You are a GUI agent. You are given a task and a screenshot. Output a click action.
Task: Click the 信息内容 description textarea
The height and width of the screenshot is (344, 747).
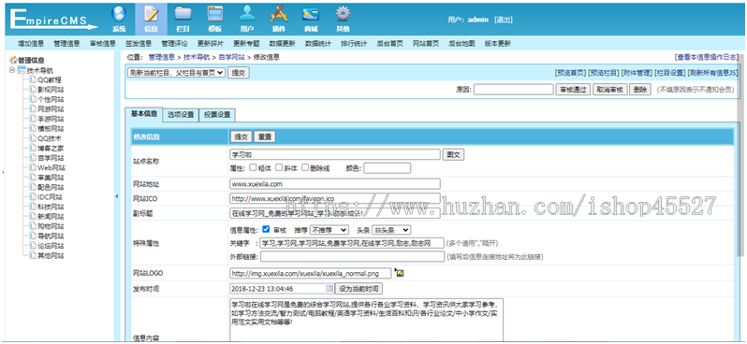point(366,320)
